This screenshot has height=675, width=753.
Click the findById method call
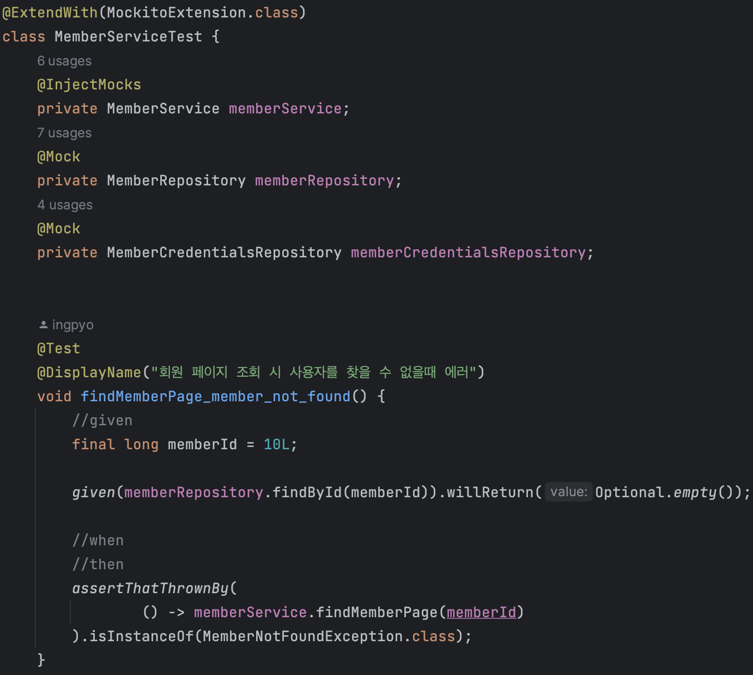coord(307,492)
